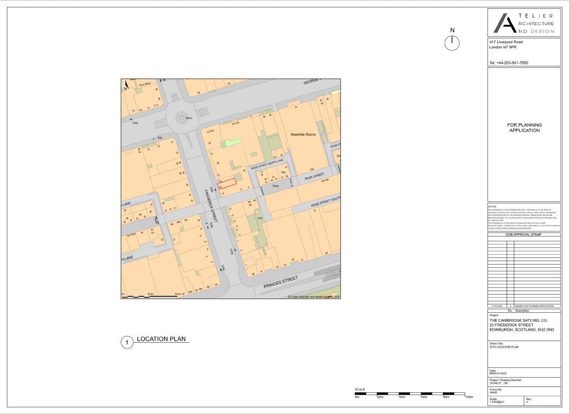Click the Assembly Rooms building label
Image resolution: width=569 pixels, height=414 pixels.
[303, 134]
